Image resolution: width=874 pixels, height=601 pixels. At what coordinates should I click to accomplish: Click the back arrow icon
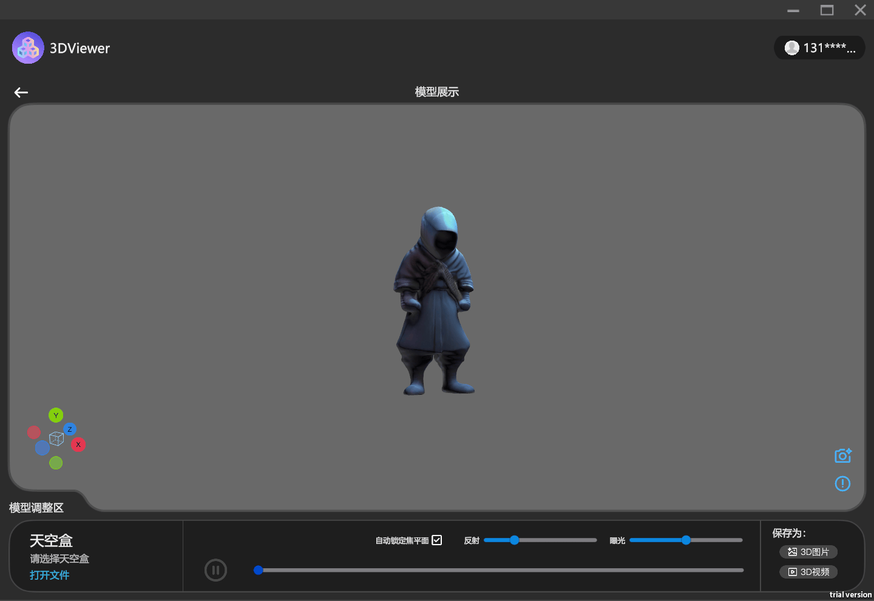(21, 92)
